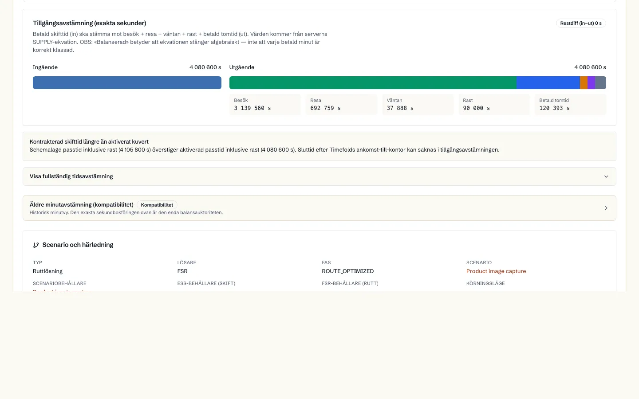Expand Visa fullständig tidsavstämning chevron
Viewport: 639px width, 399px height.
coord(606,176)
